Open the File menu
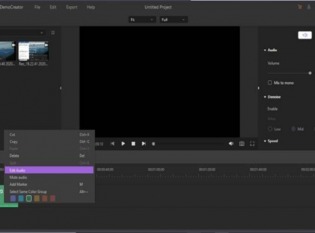The width and height of the screenshot is (315, 233). tap(37, 7)
